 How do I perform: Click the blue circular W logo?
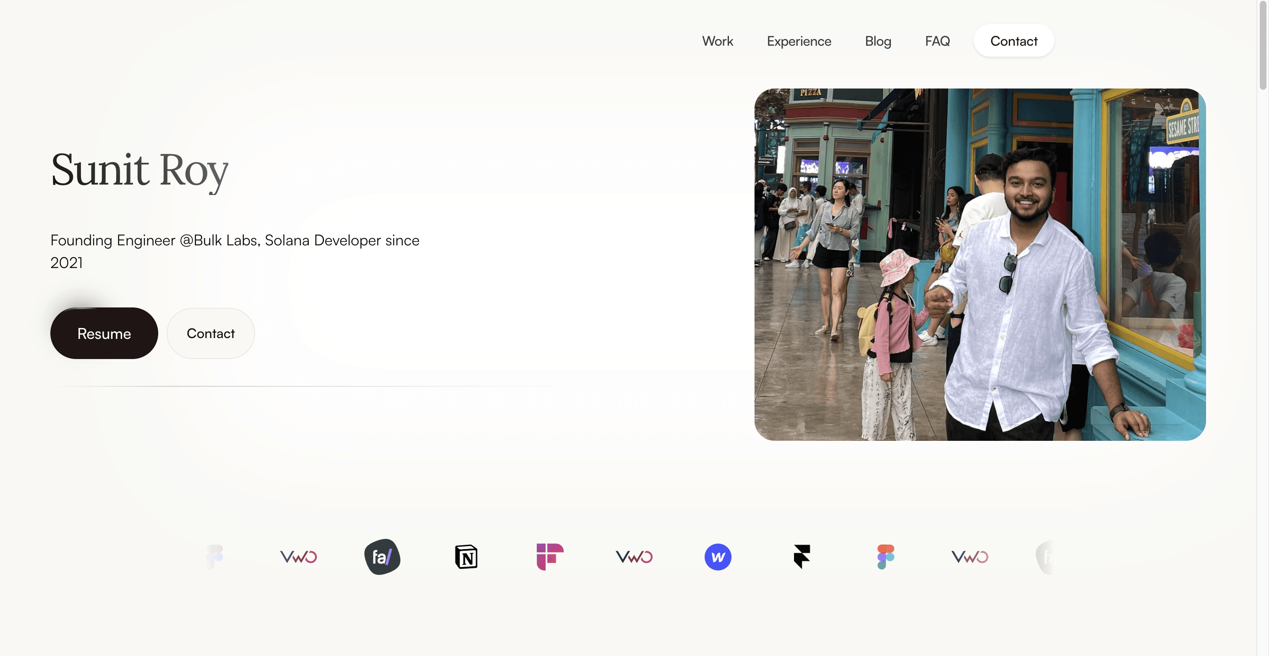(x=718, y=557)
